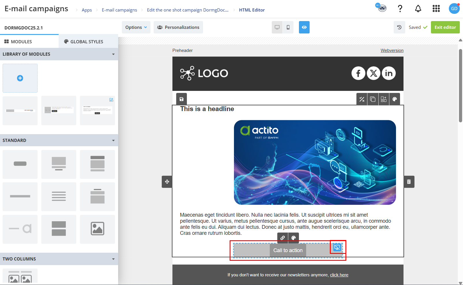The image size is (463, 285).
Task: Collapse the Two Columns section
Action: pos(59,259)
